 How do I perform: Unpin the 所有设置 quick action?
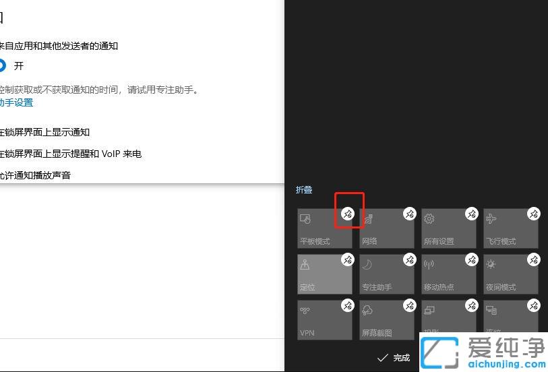click(471, 214)
